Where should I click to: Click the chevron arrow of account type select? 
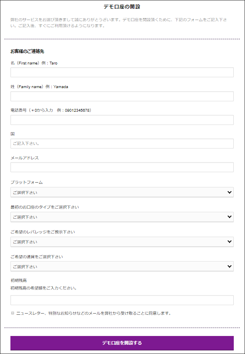click(x=229, y=217)
